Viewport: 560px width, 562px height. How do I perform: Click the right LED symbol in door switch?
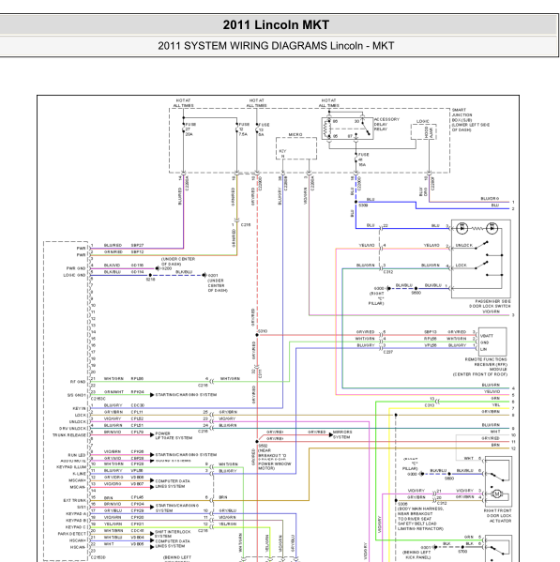coord(492,228)
